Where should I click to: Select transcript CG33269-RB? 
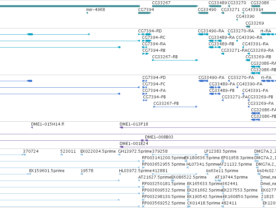click(248, 60)
